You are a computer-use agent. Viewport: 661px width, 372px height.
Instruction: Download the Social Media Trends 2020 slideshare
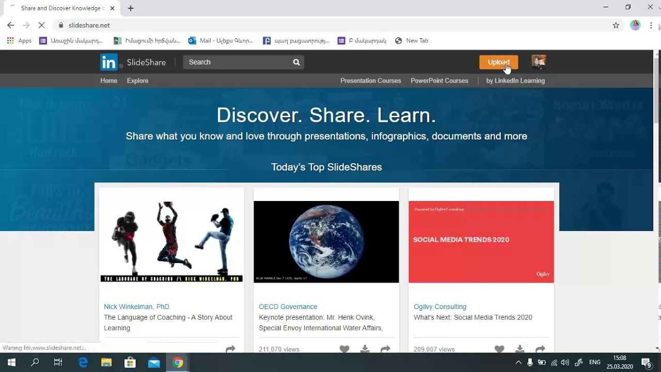[520, 349]
